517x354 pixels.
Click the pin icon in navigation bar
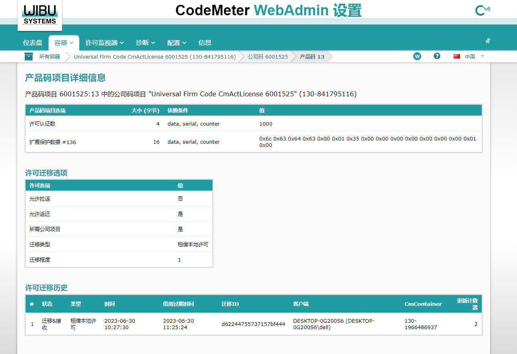coord(487,41)
